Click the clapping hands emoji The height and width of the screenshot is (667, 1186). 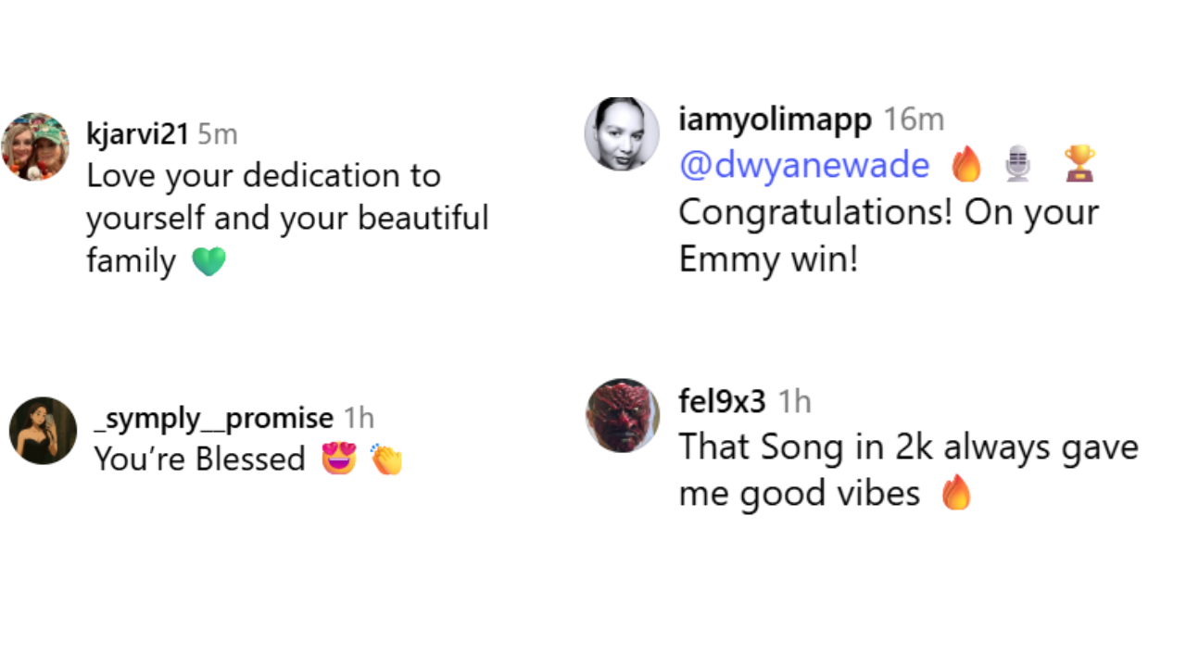(x=385, y=459)
